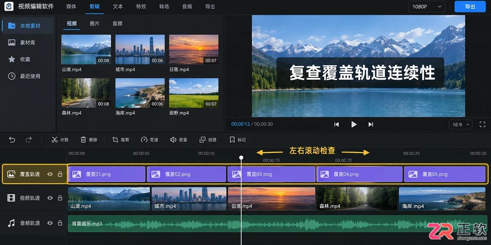Toggle fullscreen preview icon

tap(482, 124)
